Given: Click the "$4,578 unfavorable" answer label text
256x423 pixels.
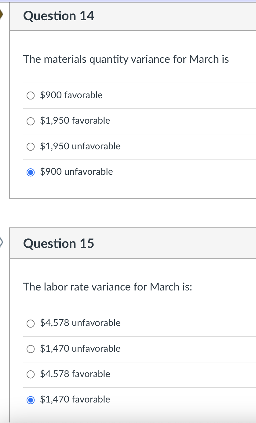Looking at the screenshot, I should (x=80, y=323).
